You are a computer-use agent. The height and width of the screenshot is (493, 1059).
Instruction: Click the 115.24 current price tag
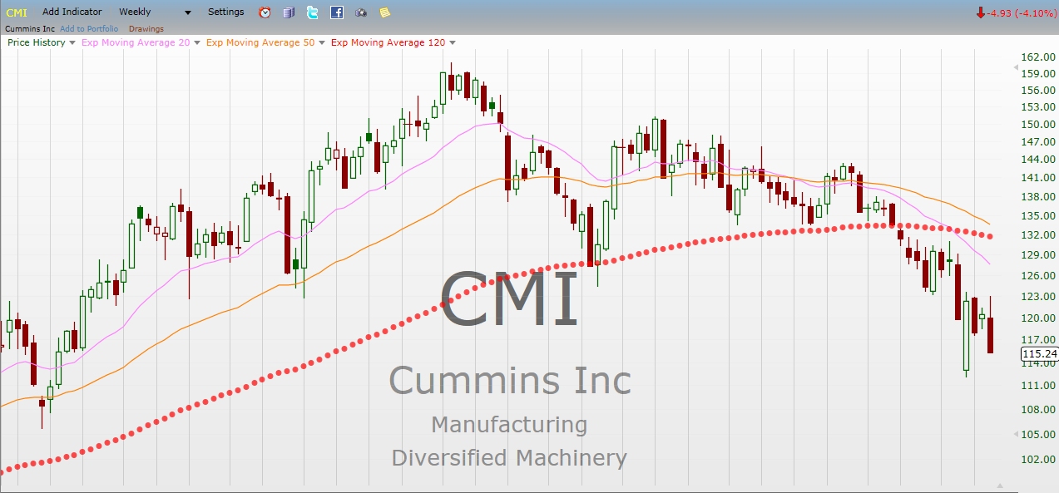coord(1039,354)
